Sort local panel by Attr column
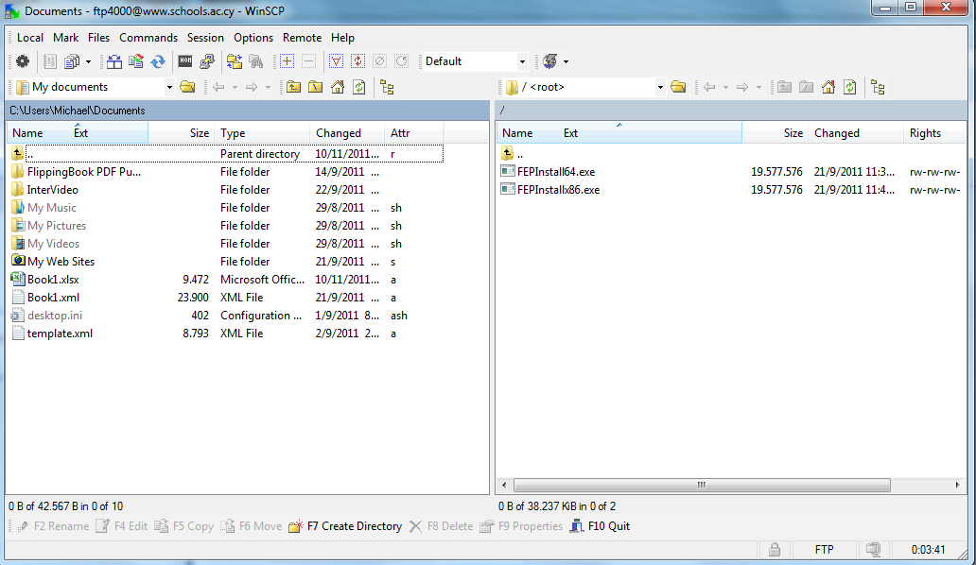The height and width of the screenshot is (565, 976). click(414, 133)
